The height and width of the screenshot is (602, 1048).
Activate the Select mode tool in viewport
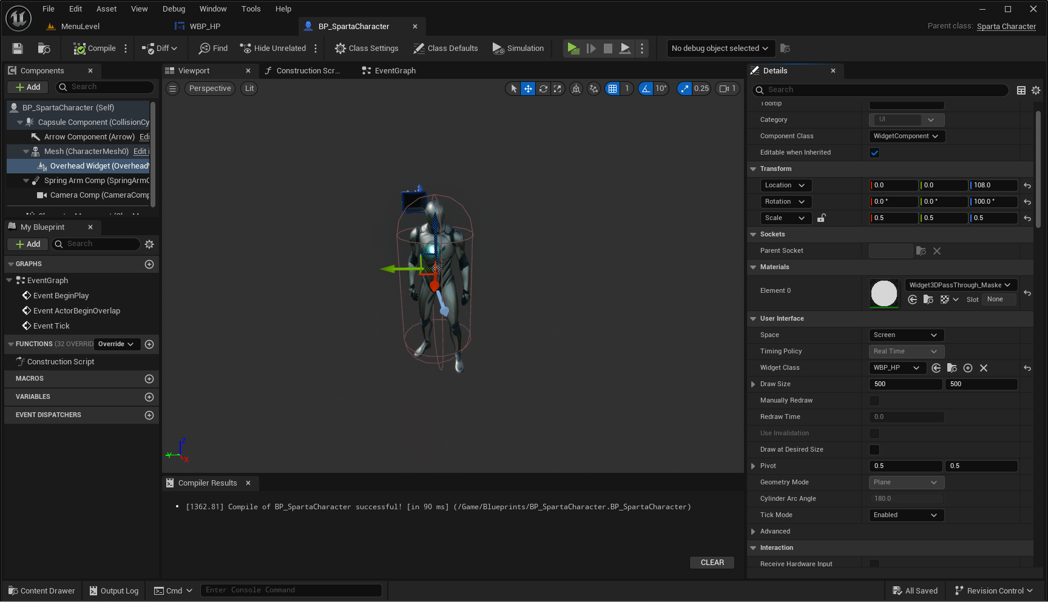[x=514, y=89]
